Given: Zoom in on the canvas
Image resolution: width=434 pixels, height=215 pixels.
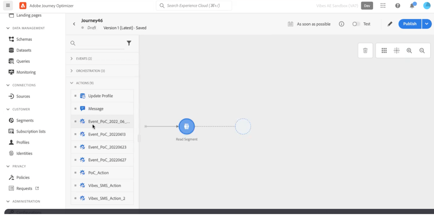Looking at the screenshot, I should click(409, 51).
